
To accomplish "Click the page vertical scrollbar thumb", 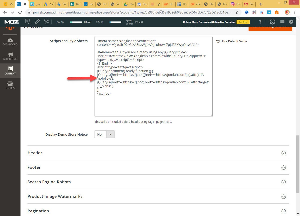I will [x=298, y=164].
